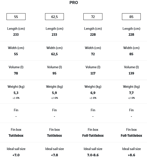Click the 6,9 weight value
The height and width of the screenshot is (161, 147).
tap(93, 93)
